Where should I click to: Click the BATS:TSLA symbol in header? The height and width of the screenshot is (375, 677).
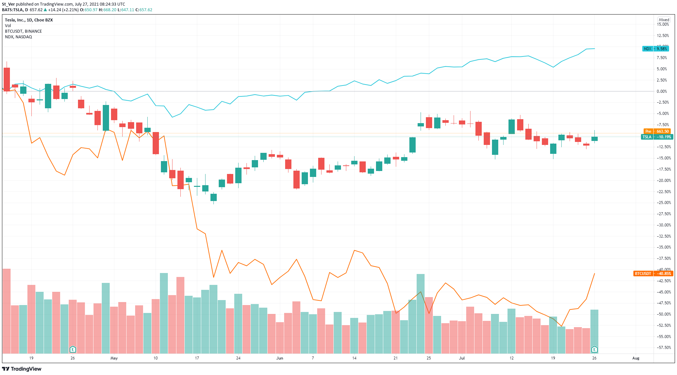[x=13, y=10]
